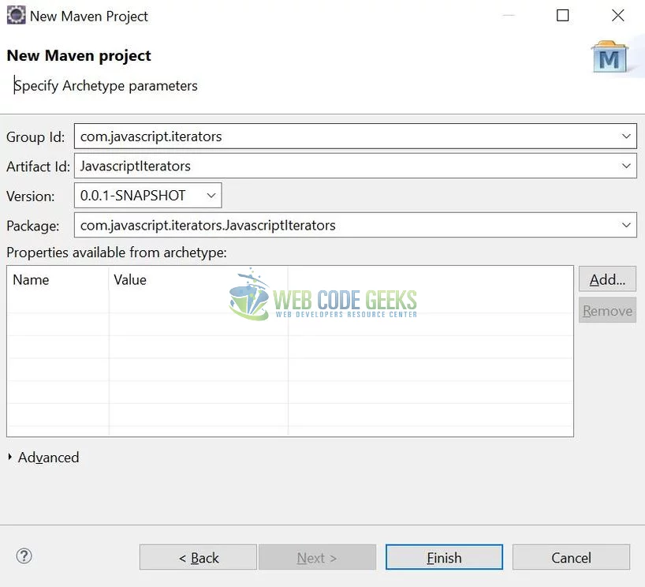Click the Eclipse icon in the title bar
Image resolution: width=645 pixels, height=587 pixels.
click(16, 16)
